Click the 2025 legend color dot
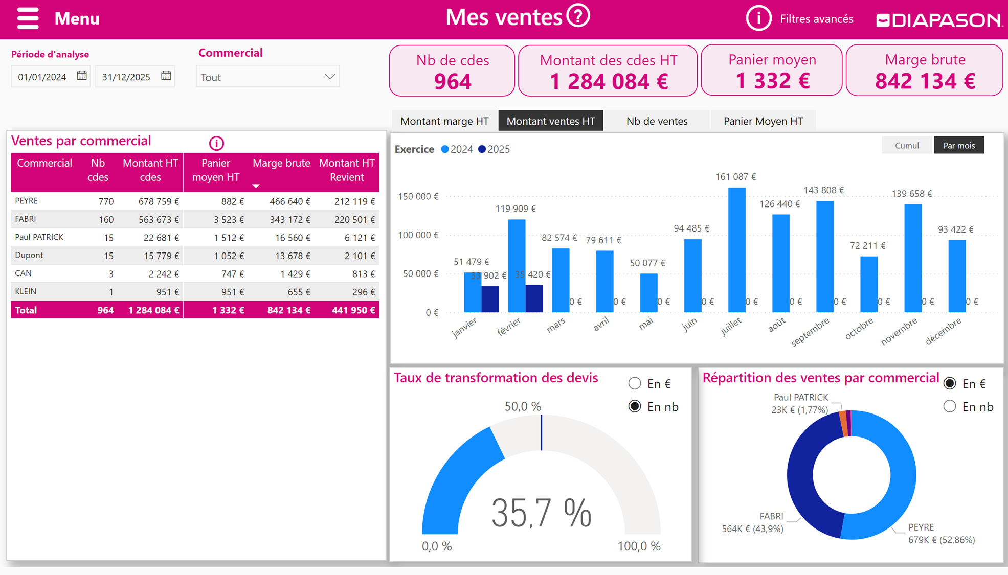The width and height of the screenshot is (1008, 575). point(482,149)
